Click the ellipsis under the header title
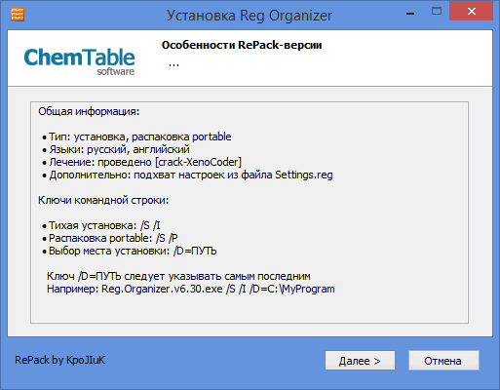This screenshot has height=390, width=500. click(x=173, y=64)
